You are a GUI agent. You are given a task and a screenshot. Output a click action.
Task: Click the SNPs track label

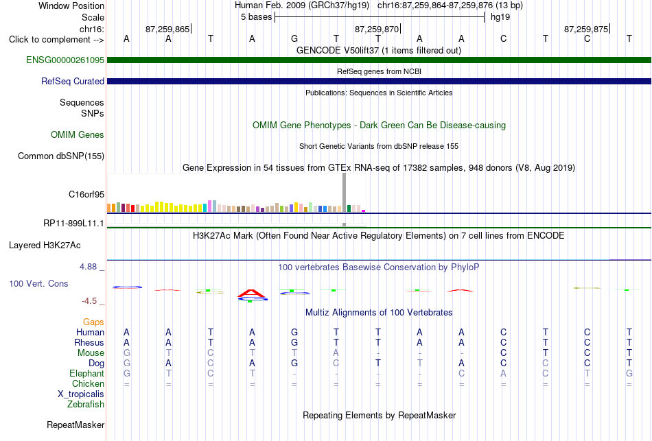click(x=93, y=113)
